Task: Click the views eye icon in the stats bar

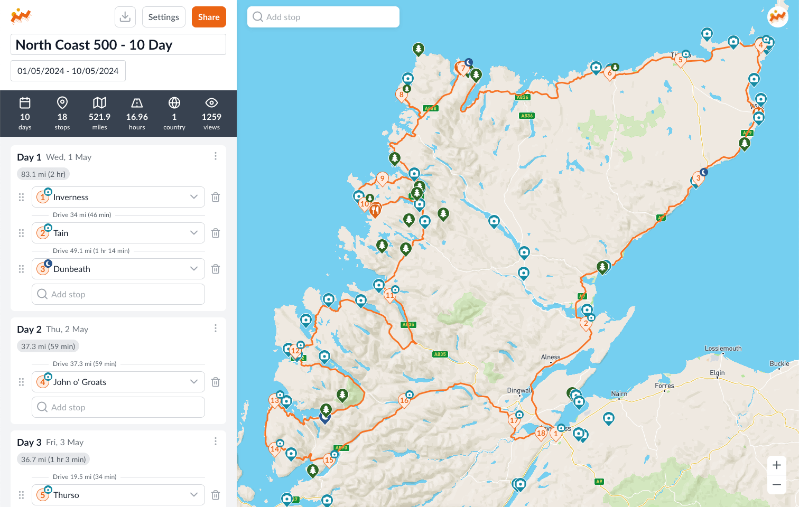Action: tap(211, 102)
